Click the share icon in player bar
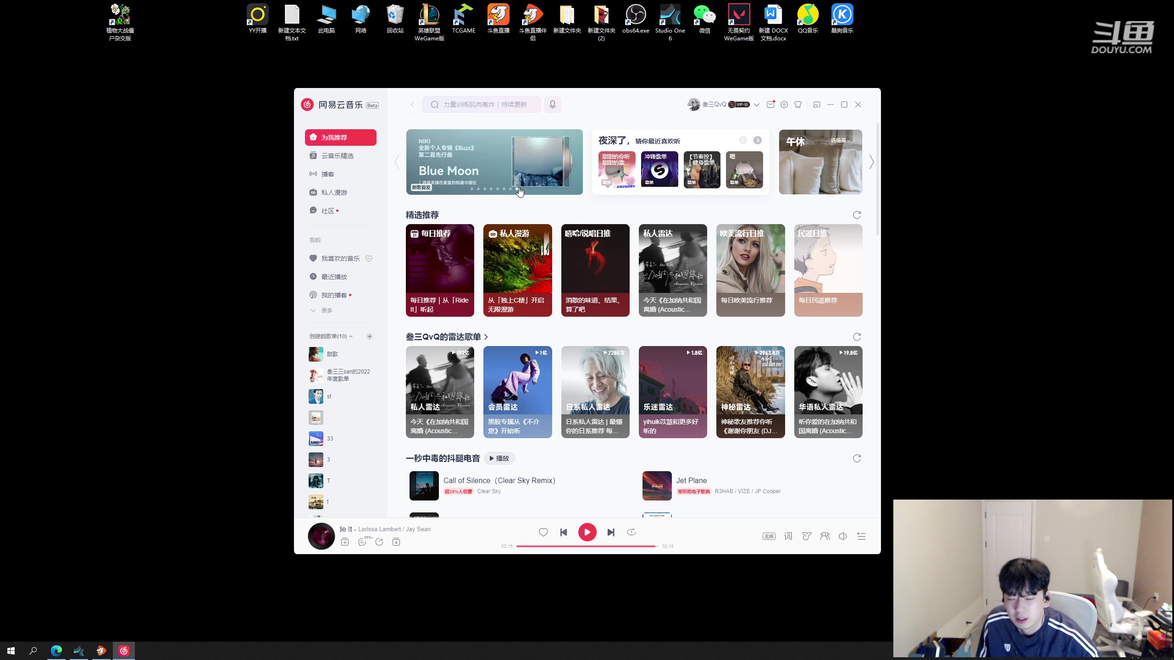The image size is (1174, 660). click(379, 542)
